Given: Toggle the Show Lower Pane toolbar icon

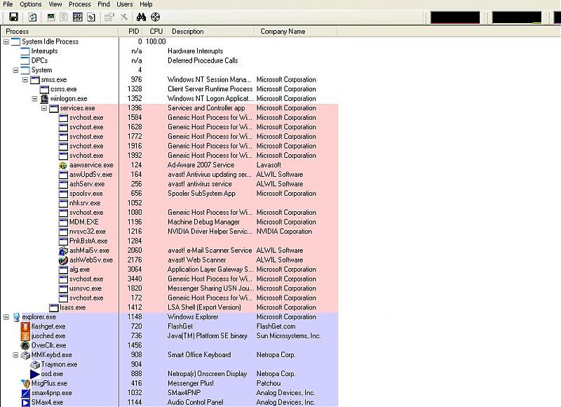Looking at the screenshot, I should (x=78, y=17).
